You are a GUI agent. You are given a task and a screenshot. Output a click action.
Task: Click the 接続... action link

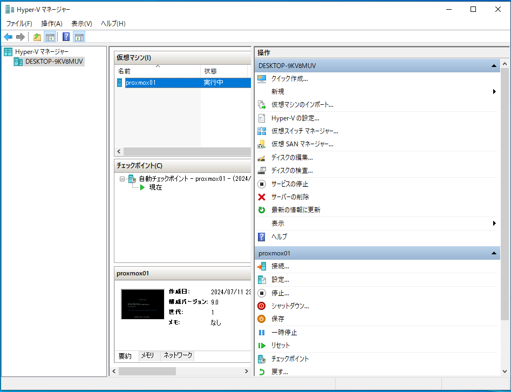(x=280, y=266)
